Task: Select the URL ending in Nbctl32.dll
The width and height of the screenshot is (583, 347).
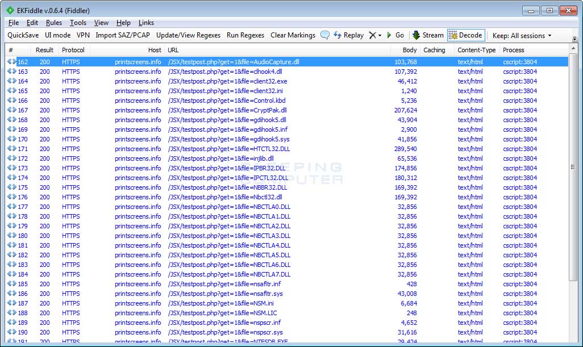Action: (x=225, y=197)
